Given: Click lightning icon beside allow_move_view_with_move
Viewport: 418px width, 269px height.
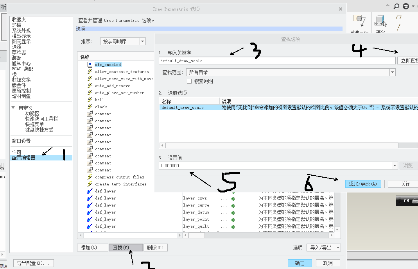Looking at the screenshot, I should [90, 78].
